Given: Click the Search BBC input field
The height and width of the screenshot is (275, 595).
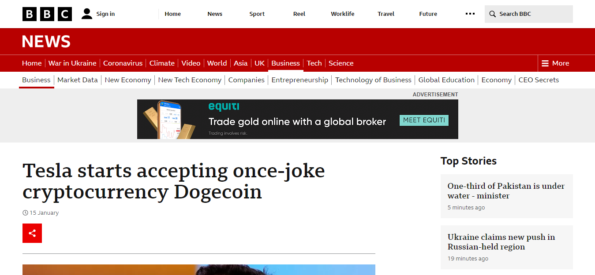Looking at the screenshot, I should point(529,14).
